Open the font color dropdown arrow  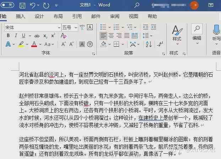(x=40, y=44)
